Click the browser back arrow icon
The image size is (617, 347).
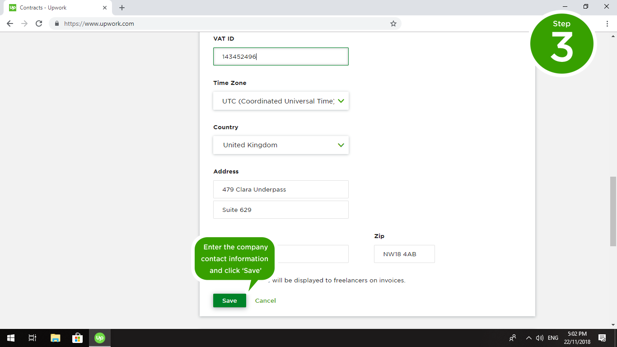[x=10, y=23]
